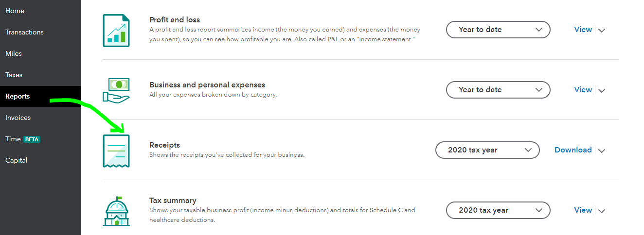Click the Profit and loss chart icon

point(116,30)
